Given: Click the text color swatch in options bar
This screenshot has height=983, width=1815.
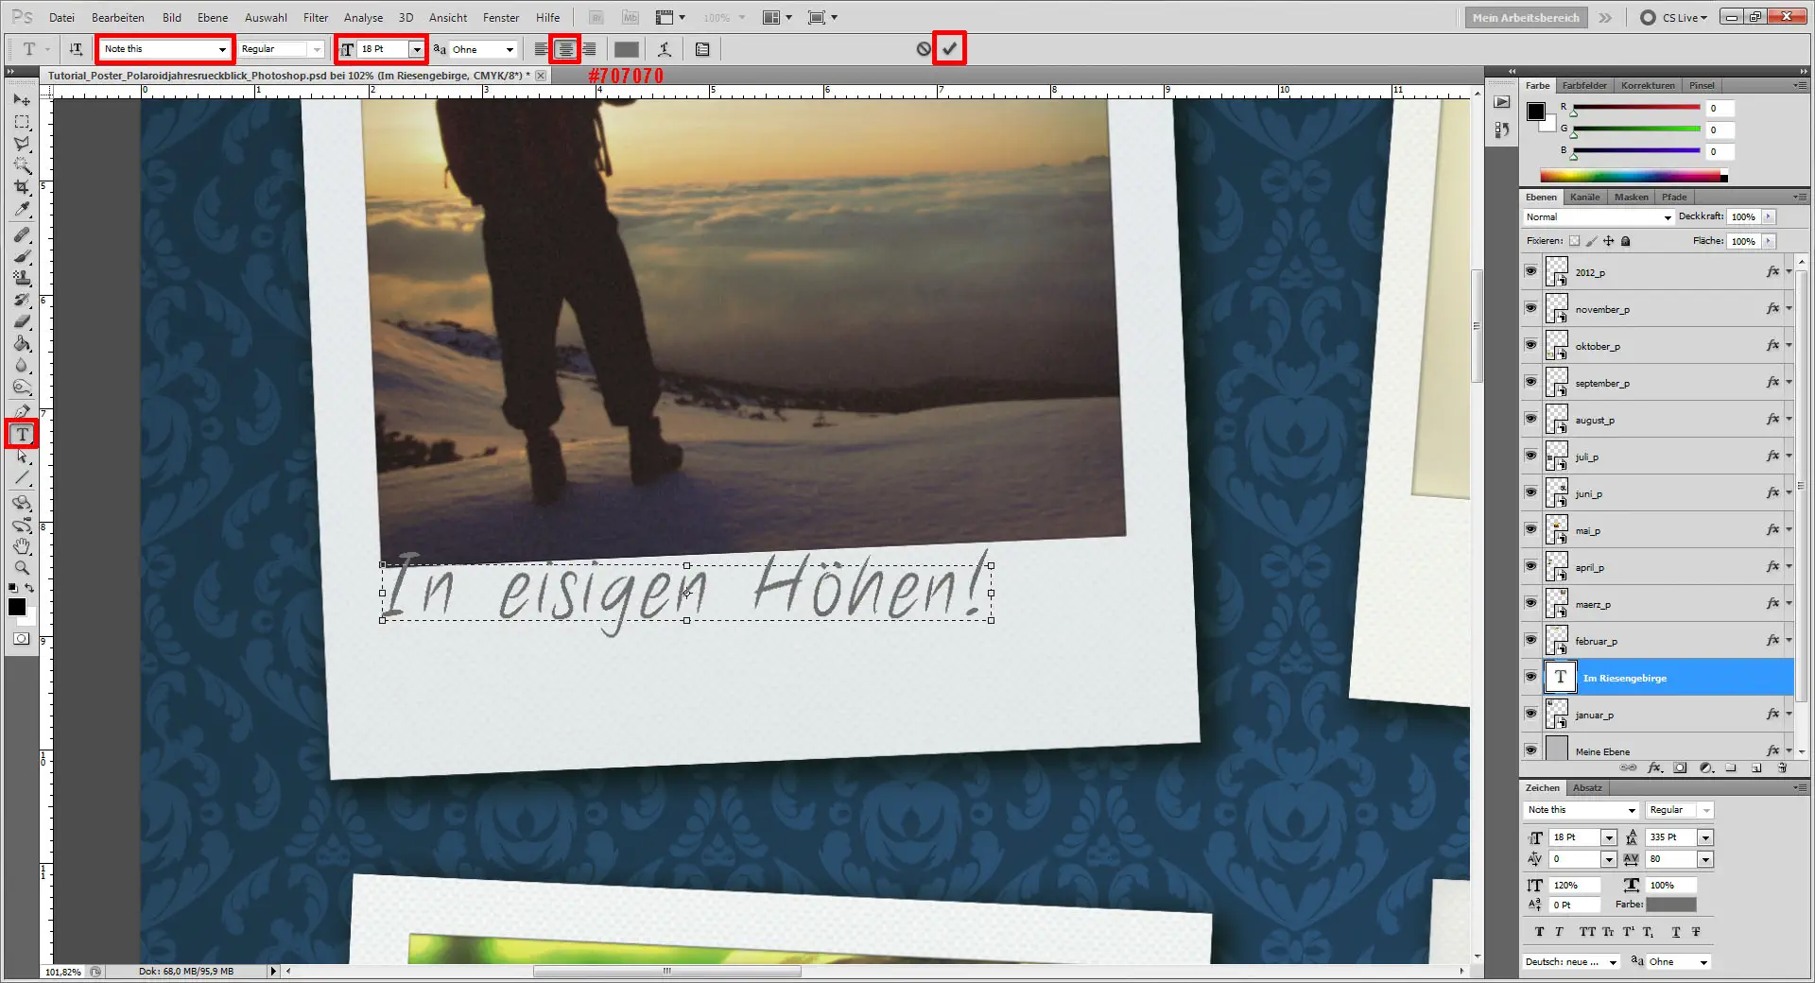Looking at the screenshot, I should (627, 49).
